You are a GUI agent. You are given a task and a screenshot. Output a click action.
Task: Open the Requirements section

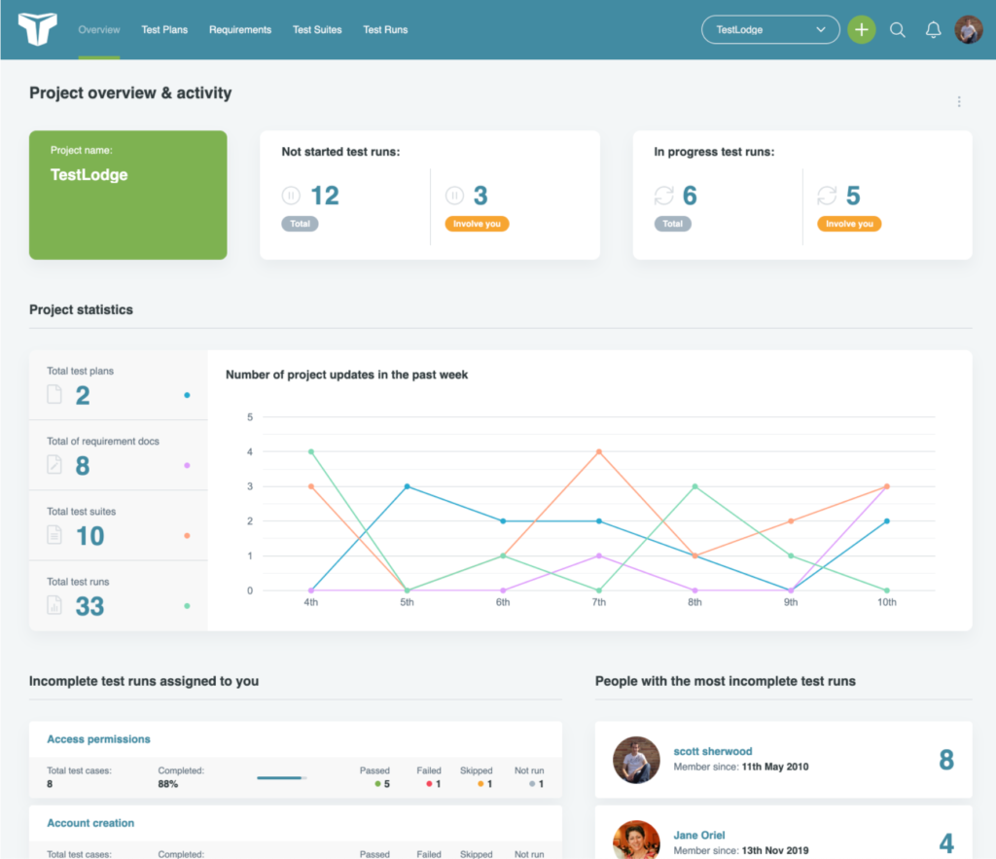coord(239,30)
